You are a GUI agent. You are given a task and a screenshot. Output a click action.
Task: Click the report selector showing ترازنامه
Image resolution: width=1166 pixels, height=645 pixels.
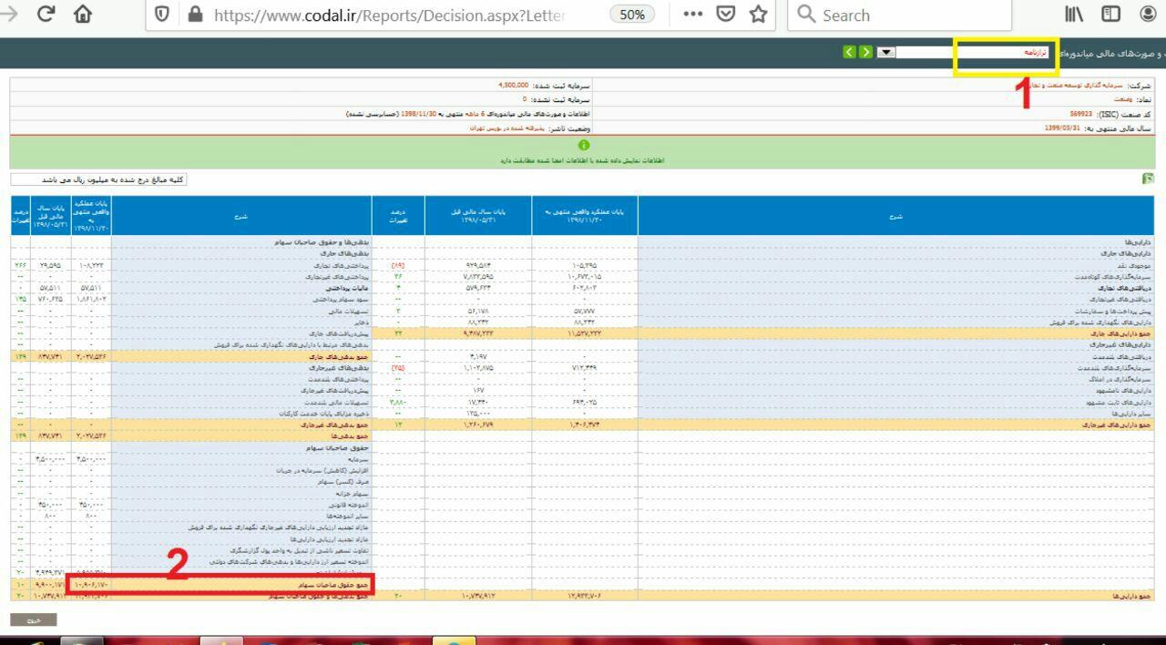click(972, 52)
